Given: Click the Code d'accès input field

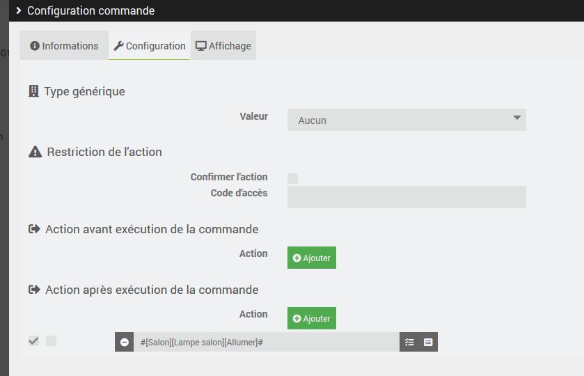Looking at the screenshot, I should tap(406, 196).
